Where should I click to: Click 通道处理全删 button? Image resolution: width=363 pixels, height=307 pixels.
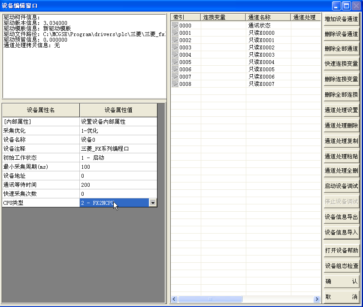coord(341,170)
